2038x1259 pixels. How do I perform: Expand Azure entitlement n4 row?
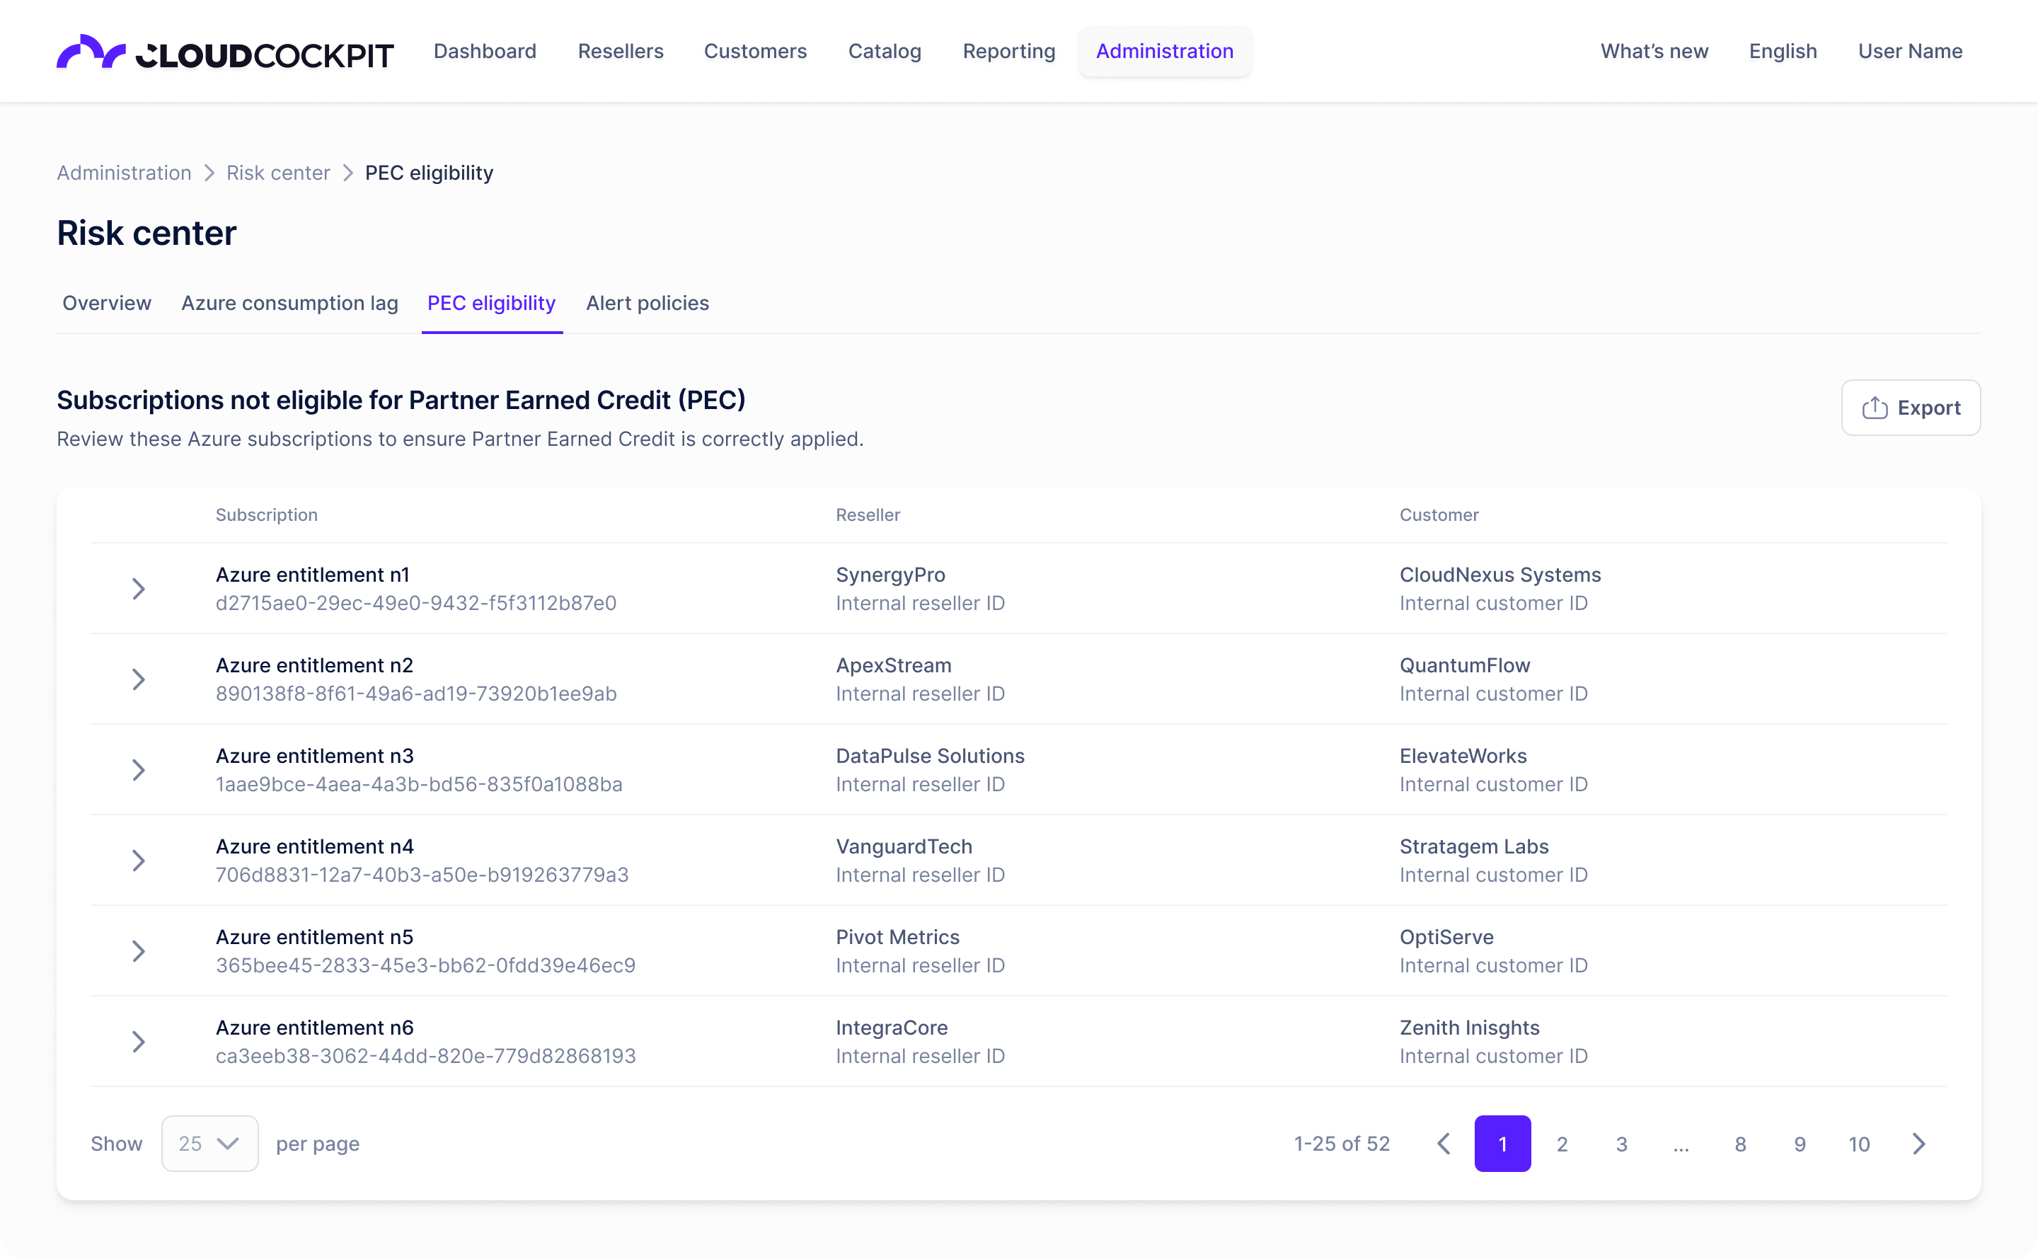pyautogui.click(x=139, y=860)
